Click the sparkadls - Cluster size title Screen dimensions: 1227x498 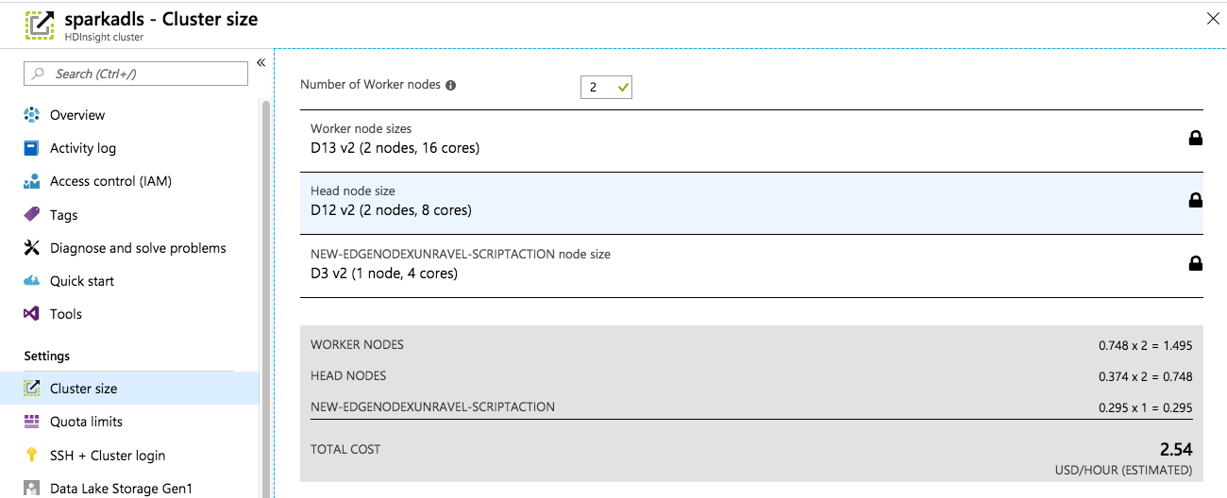[x=160, y=19]
